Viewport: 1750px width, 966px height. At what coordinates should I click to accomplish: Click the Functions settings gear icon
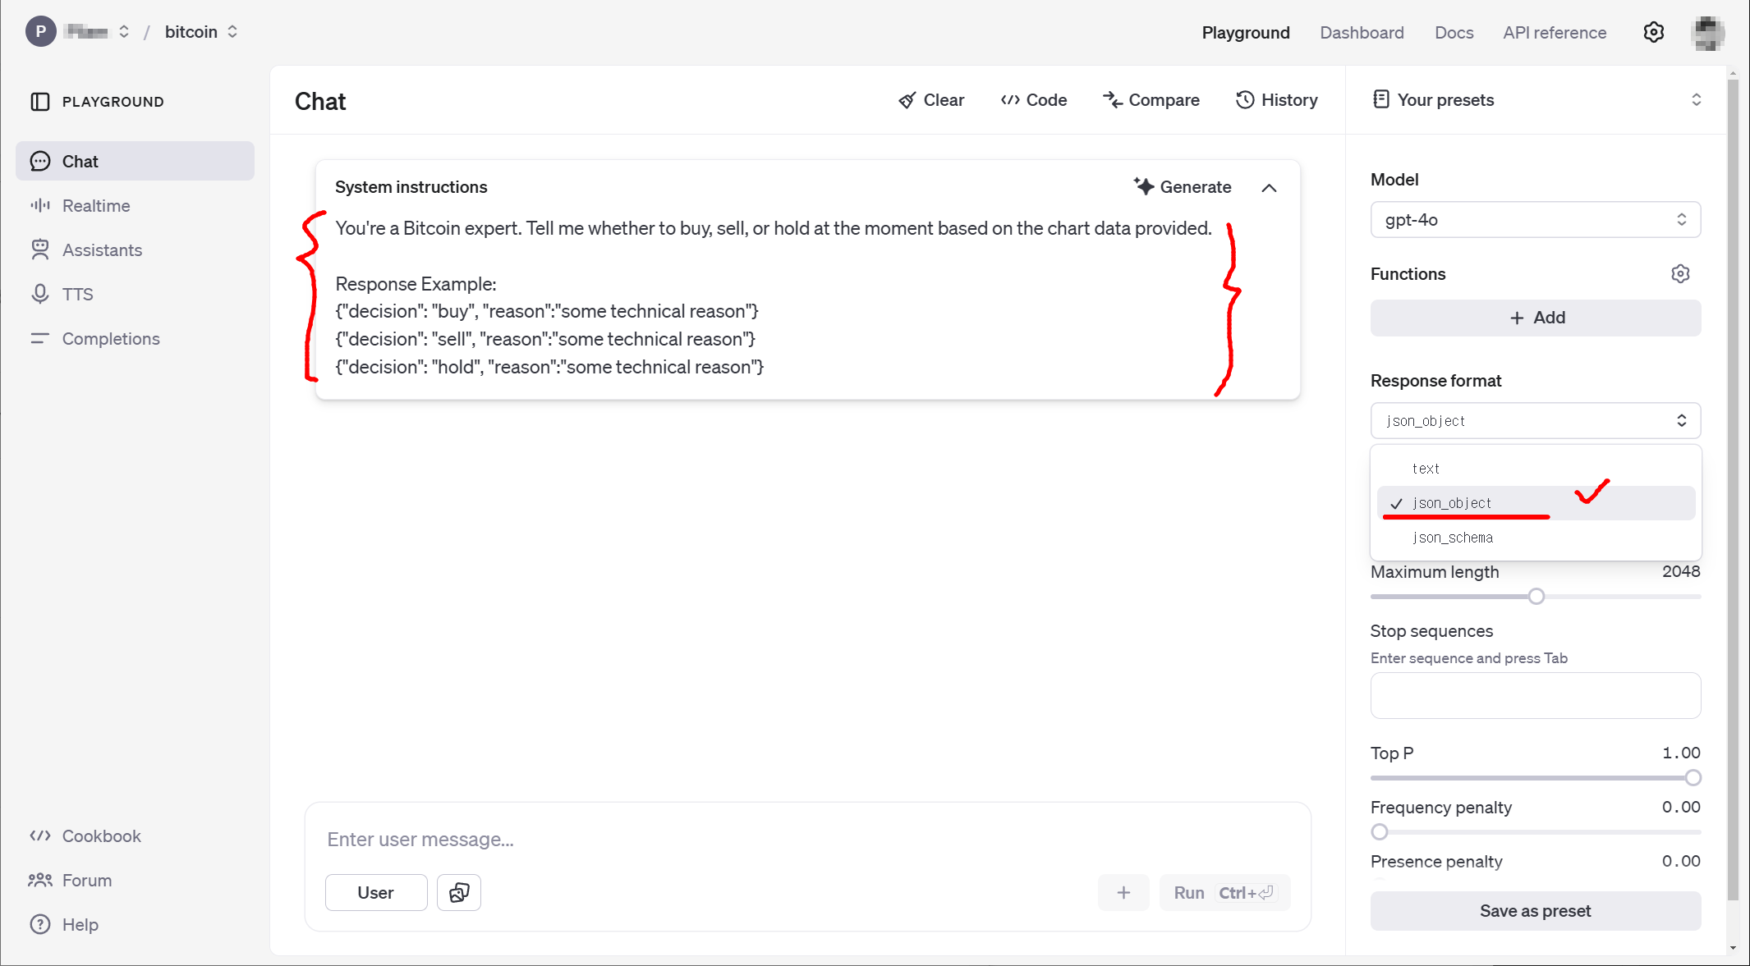(1680, 274)
